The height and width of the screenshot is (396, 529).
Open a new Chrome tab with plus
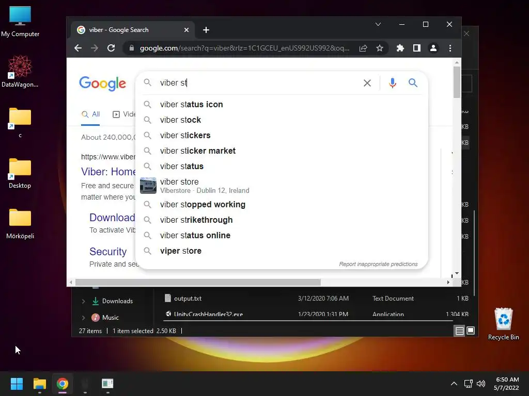[206, 30]
